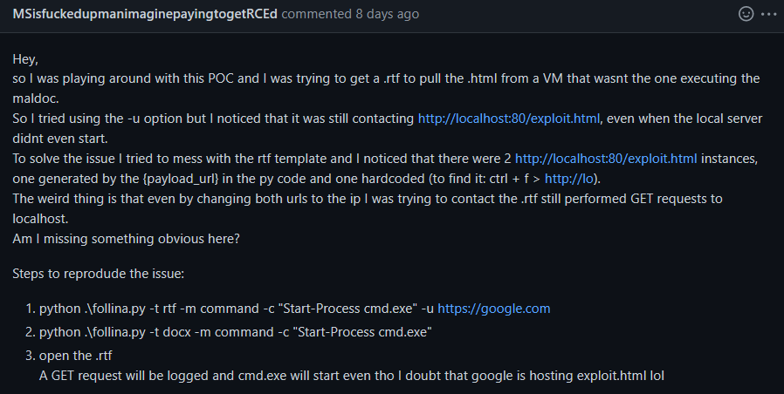Open the emoji reaction picker smiley
The width and height of the screenshot is (784, 394).
click(x=746, y=14)
